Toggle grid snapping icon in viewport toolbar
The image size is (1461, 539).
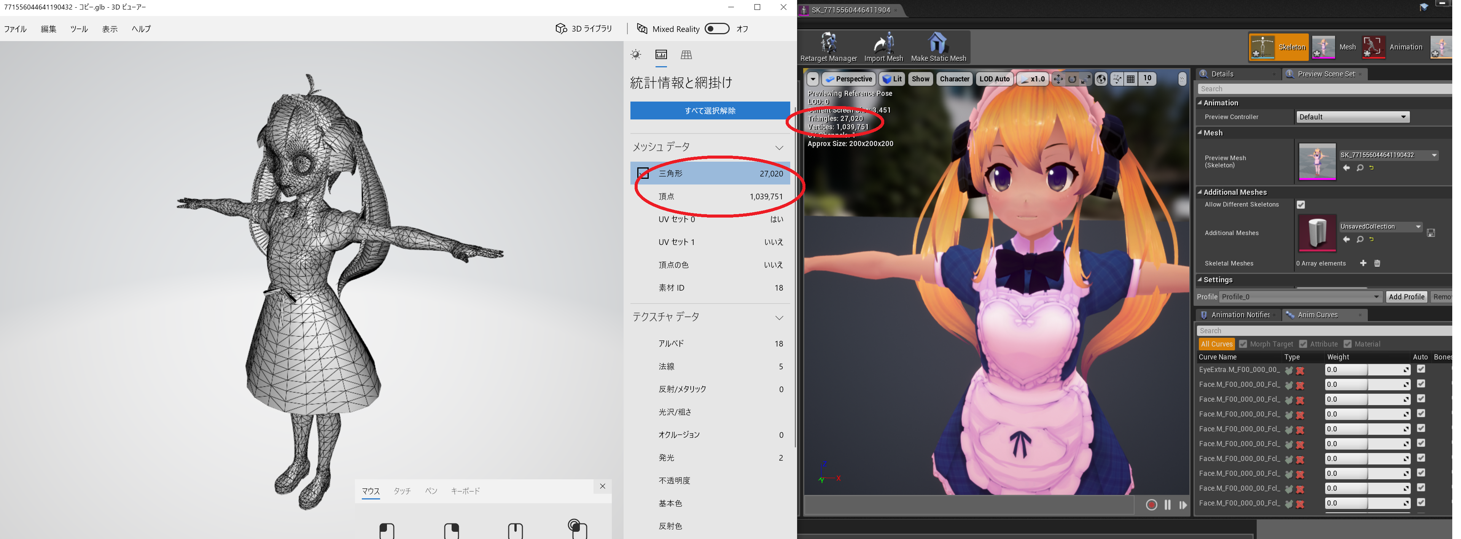click(1131, 79)
